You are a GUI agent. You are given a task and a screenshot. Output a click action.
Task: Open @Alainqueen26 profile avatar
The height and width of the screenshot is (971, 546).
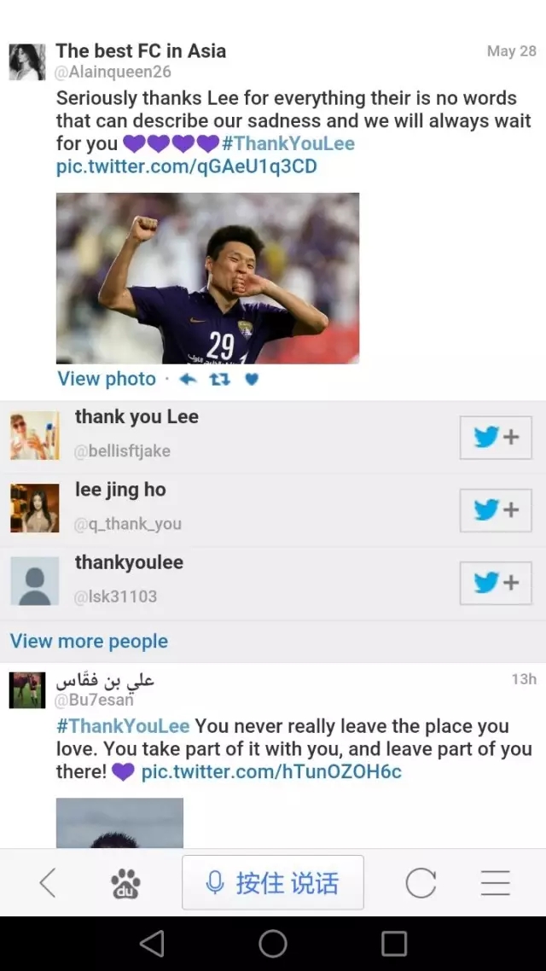(x=27, y=62)
